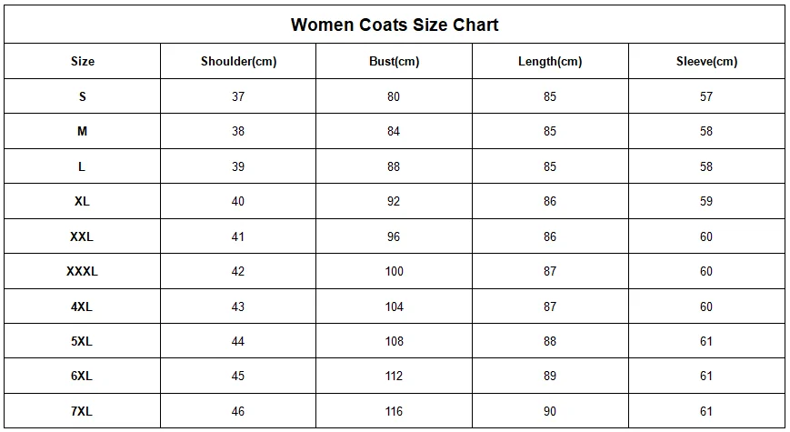Click the Women Coats Size Chart title
Viewport: 790px width, 432px height.
coord(395,25)
